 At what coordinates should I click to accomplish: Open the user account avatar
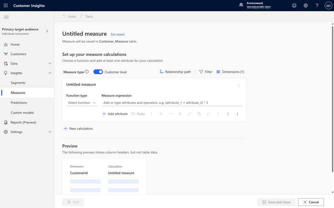pos(328,6)
